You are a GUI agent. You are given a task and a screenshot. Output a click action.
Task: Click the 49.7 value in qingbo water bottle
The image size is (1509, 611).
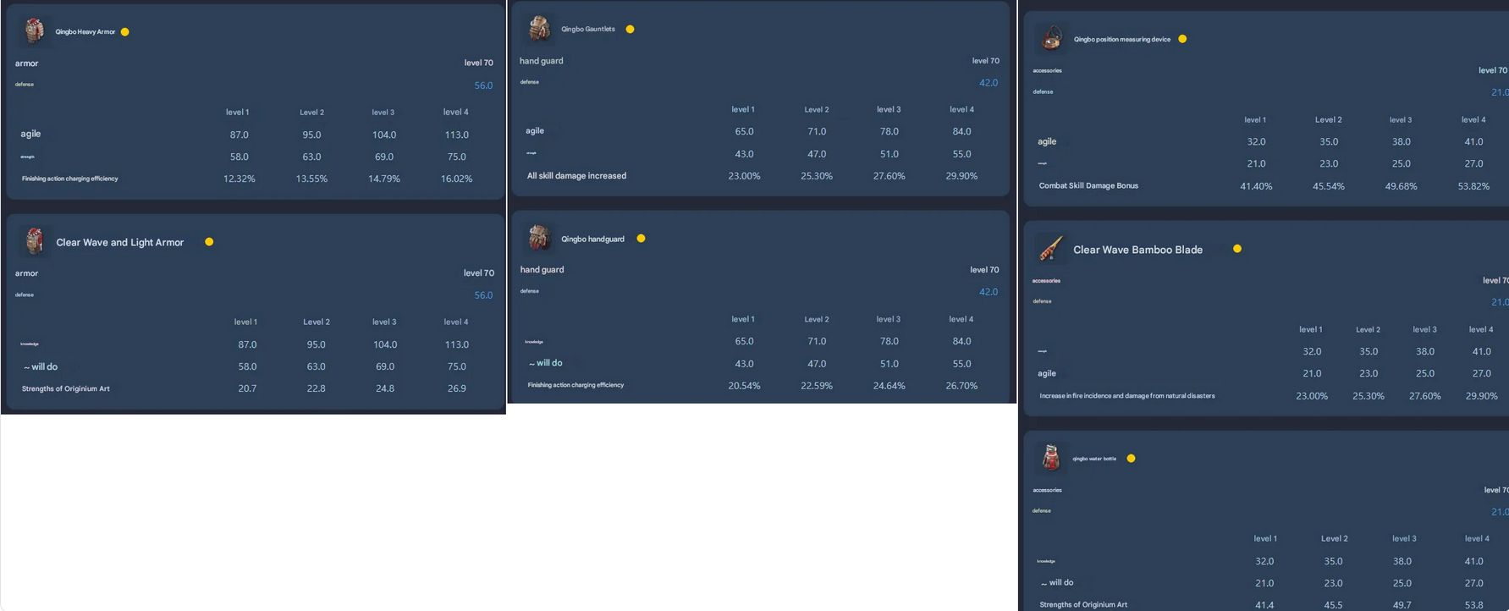coord(1402,605)
